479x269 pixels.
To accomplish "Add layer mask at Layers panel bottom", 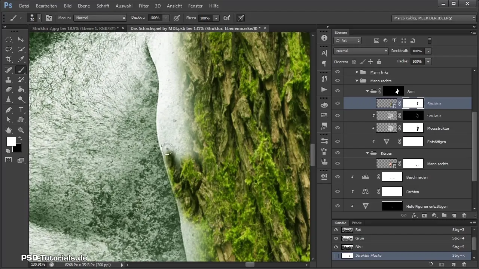I will point(424,216).
